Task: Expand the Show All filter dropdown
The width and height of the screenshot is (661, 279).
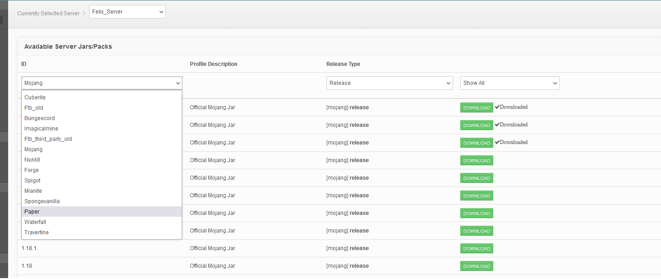Action: [x=510, y=83]
